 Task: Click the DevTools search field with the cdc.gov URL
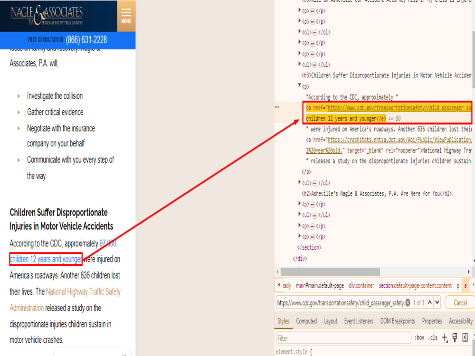click(341, 303)
